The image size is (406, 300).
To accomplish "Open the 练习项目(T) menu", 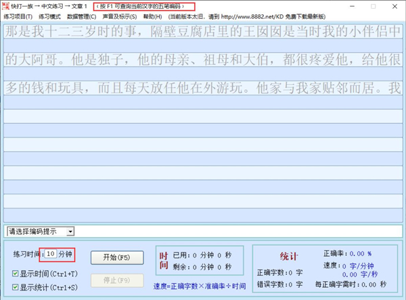I will [x=18, y=16].
